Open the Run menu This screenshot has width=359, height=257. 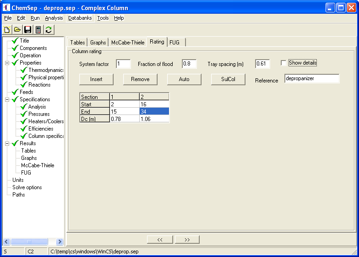pyautogui.click(x=35, y=18)
